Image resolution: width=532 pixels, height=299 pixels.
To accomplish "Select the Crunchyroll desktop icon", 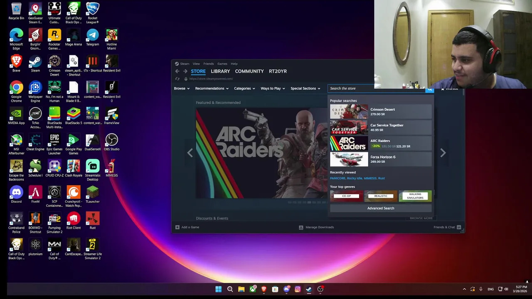I will [x=74, y=196].
